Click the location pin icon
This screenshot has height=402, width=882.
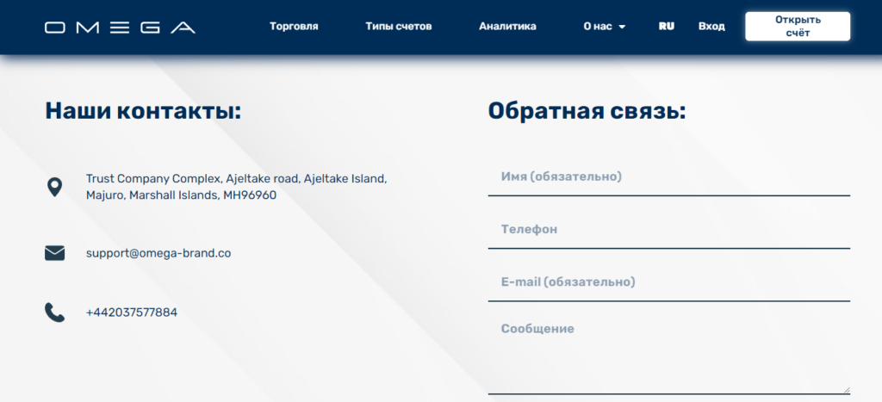coord(54,187)
